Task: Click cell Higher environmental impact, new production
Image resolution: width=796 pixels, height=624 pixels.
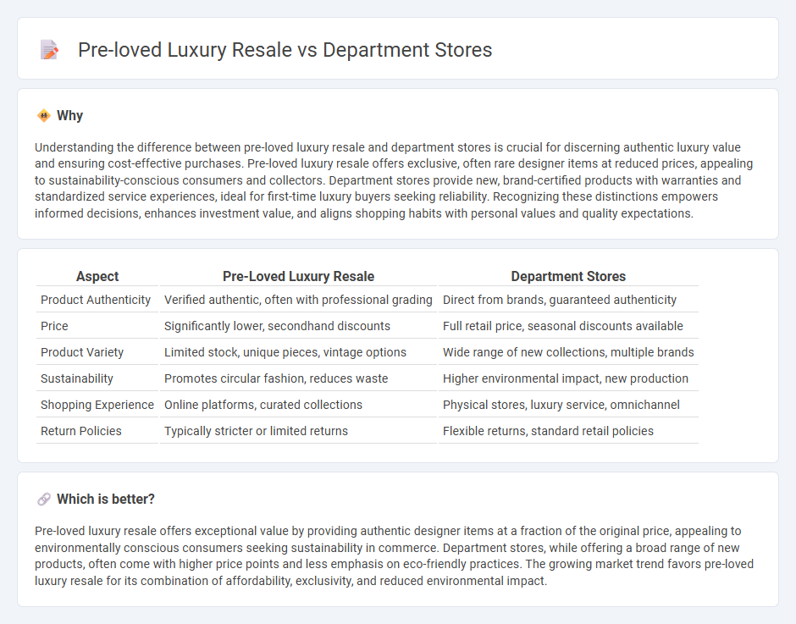Action: [568, 378]
